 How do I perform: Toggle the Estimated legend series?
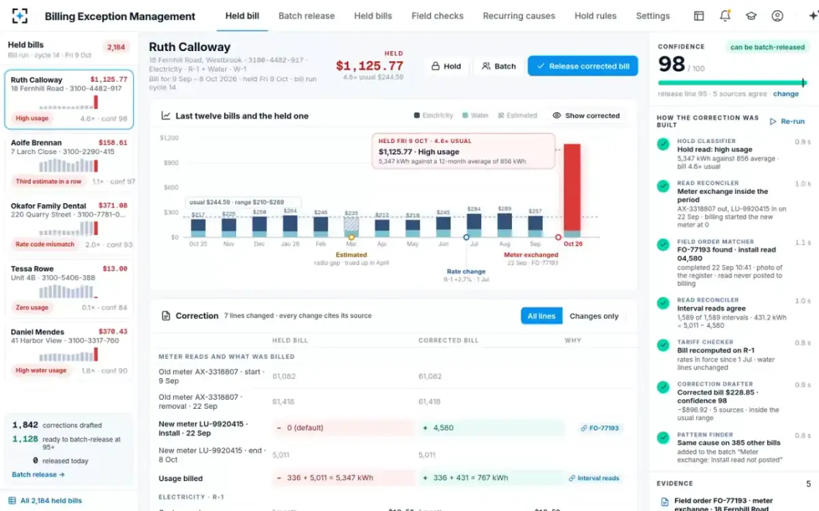point(517,116)
